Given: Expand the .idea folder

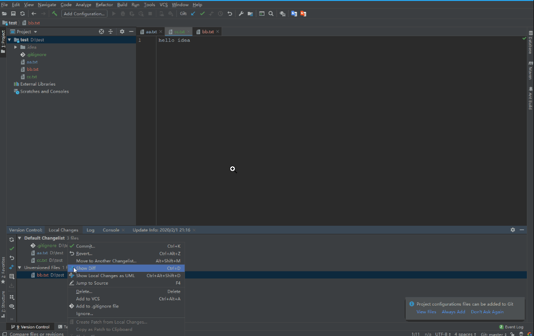Looking at the screenshot, I should (x=16, y=48).
